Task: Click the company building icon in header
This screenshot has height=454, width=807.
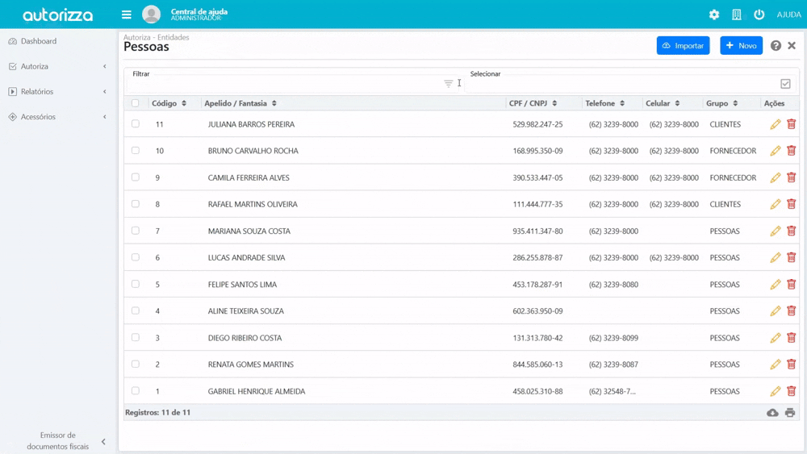Action: (737, 15)
